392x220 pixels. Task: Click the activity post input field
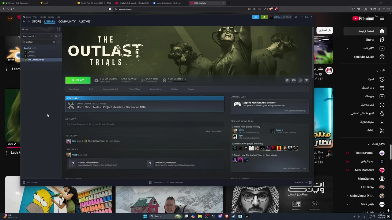click(x=145, y=124)
